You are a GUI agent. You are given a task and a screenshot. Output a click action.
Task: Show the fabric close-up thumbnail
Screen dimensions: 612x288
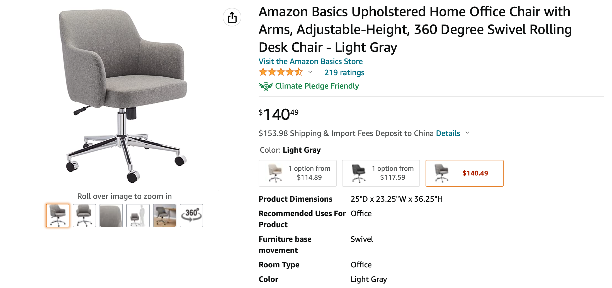(x=111, y=216)
